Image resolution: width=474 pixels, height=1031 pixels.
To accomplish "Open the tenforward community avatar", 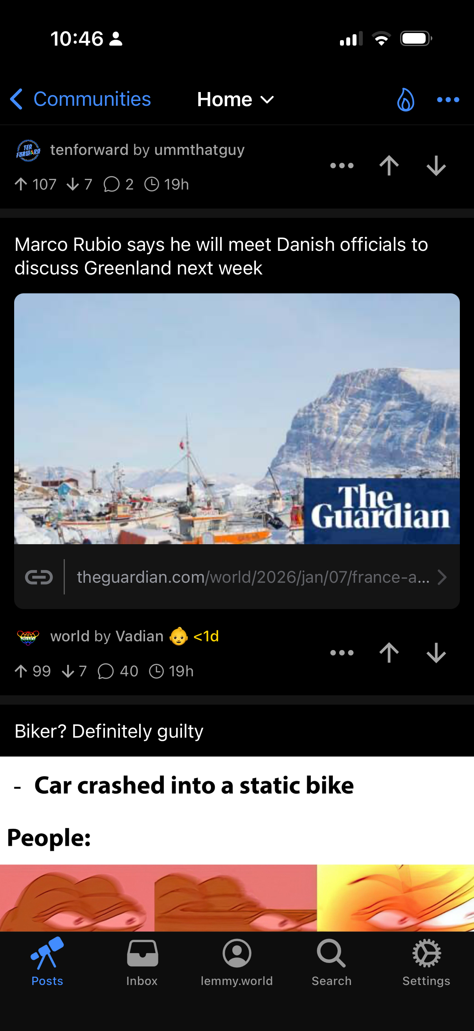I will 28,151.
